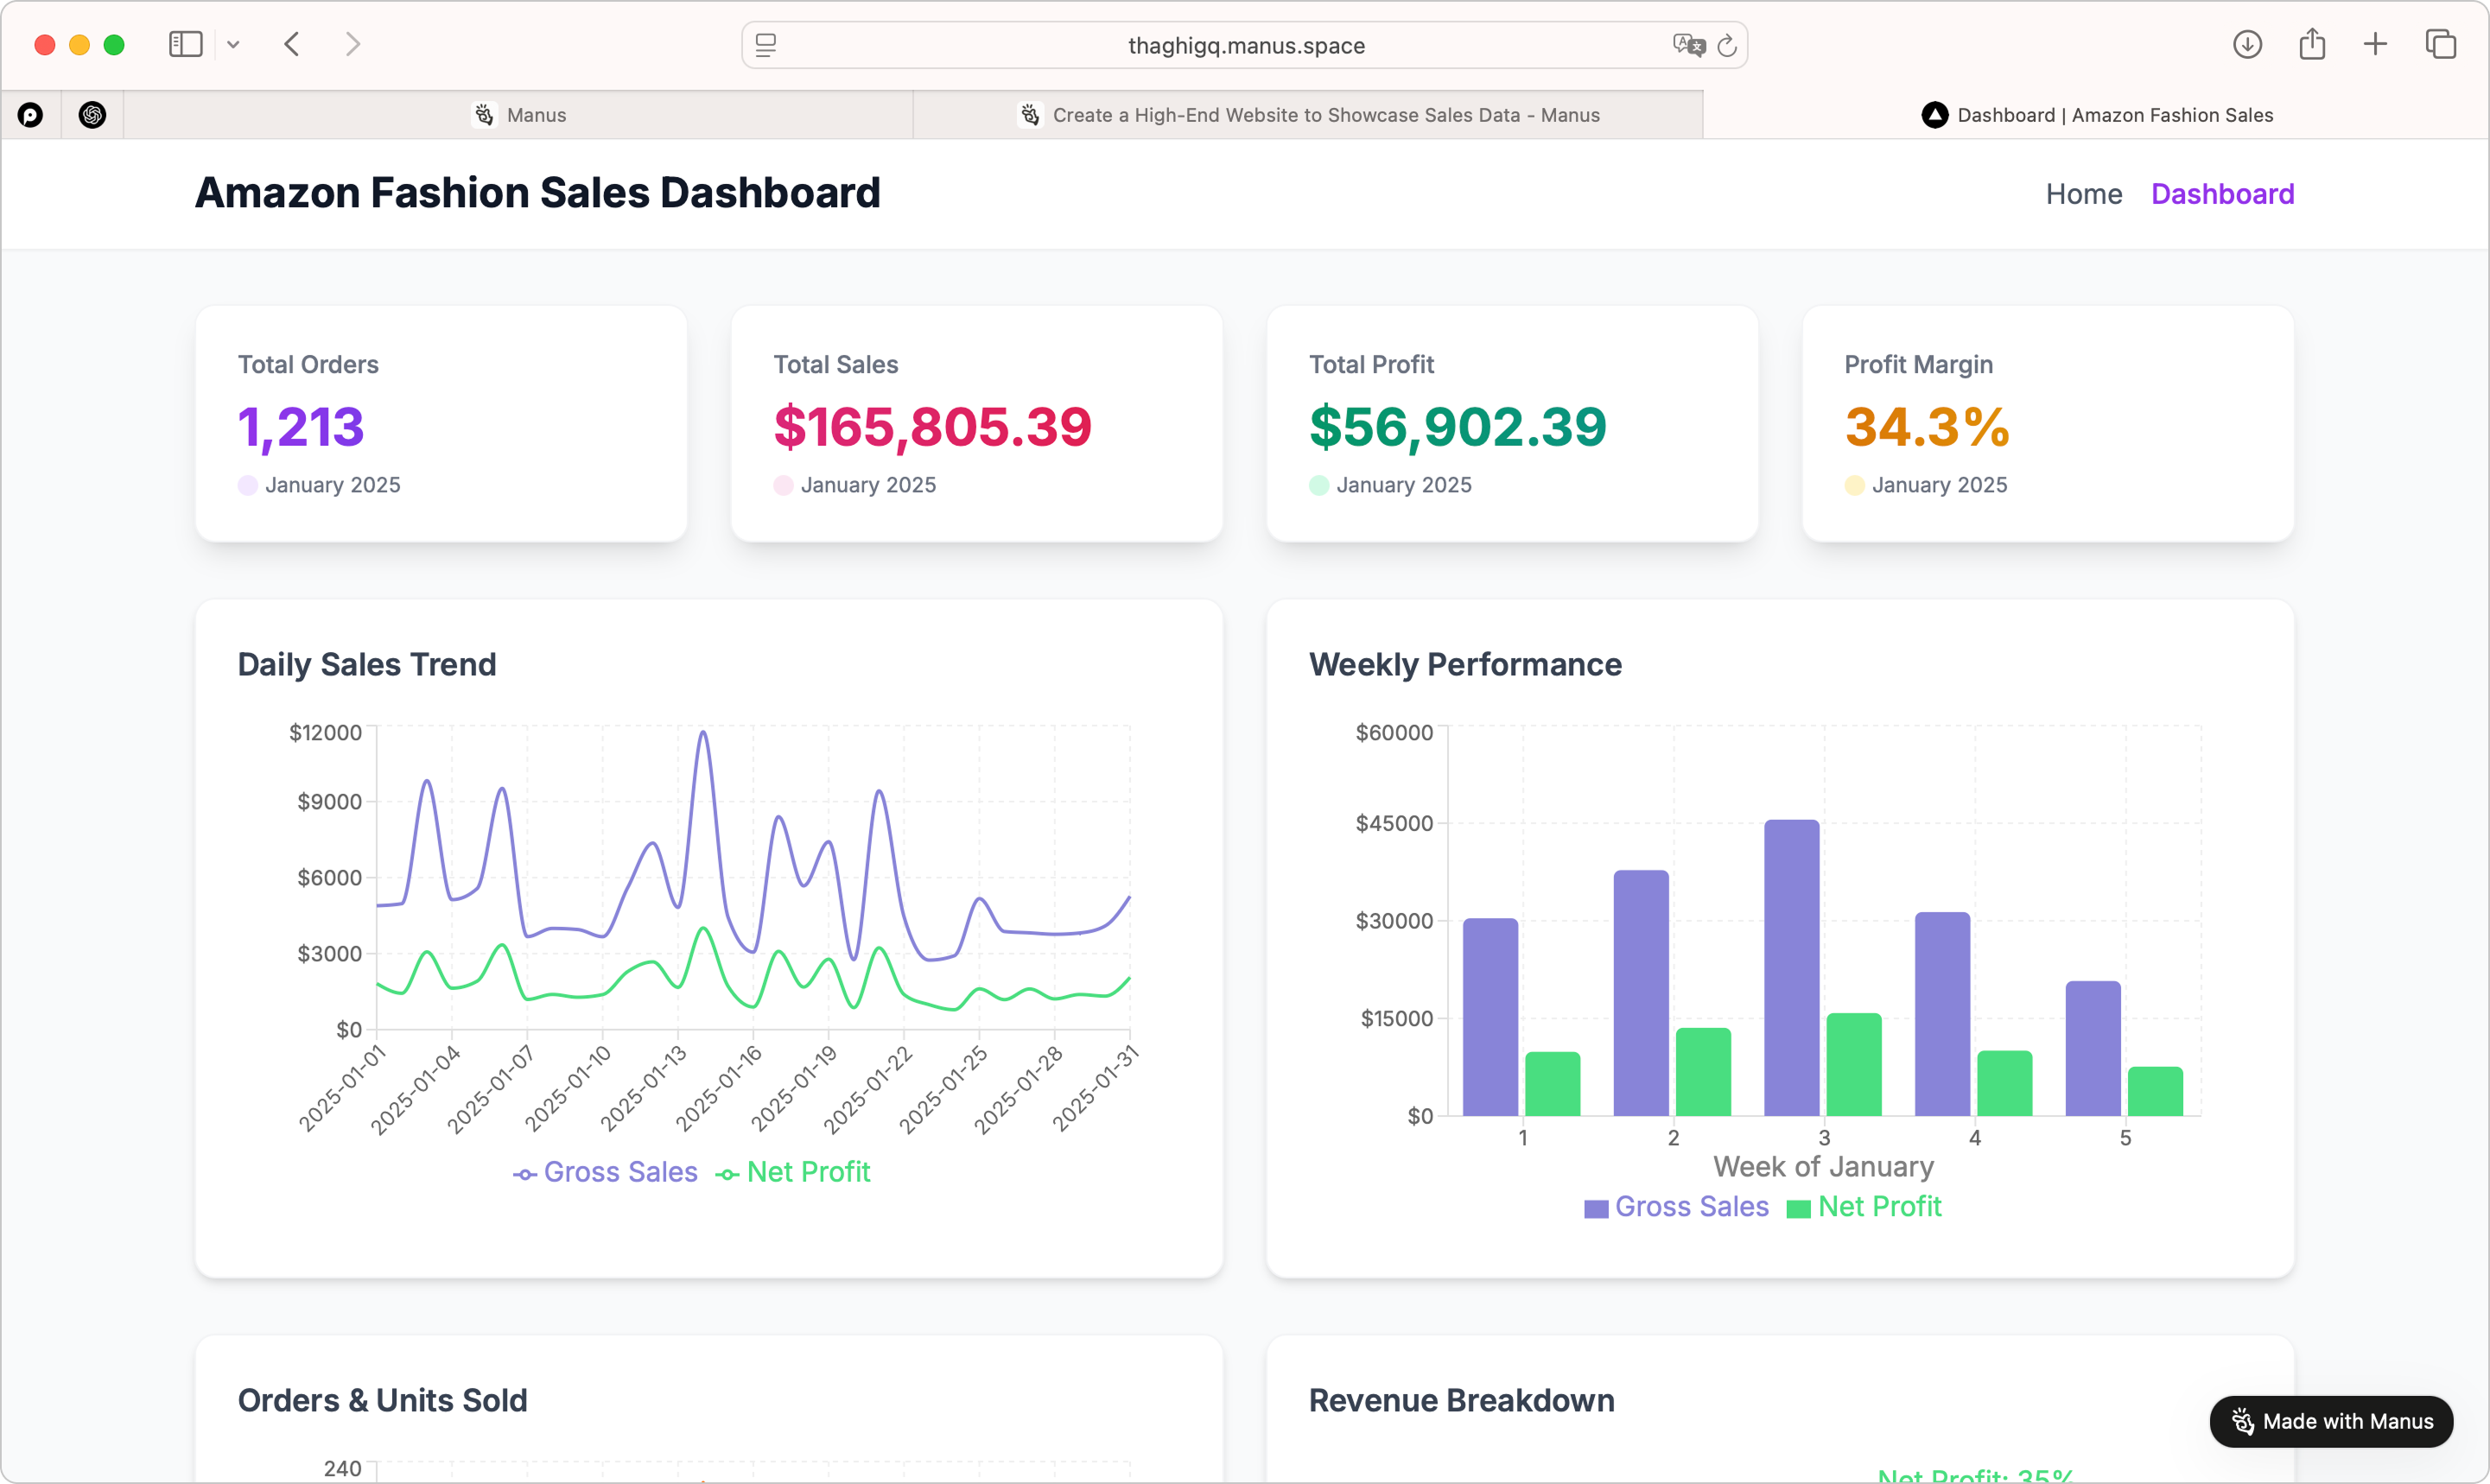Toggle Net Profit legend in Daily Sales Trend

793,1172
